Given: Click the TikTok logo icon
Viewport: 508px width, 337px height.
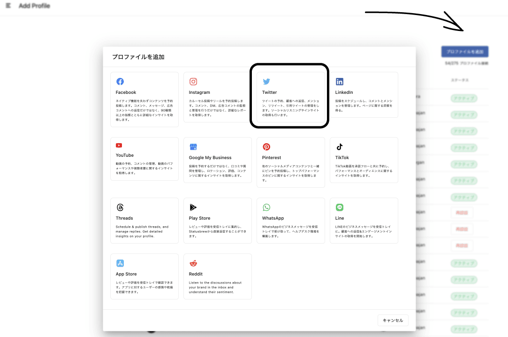Looking at the screenshot, I should click(339, 147).
